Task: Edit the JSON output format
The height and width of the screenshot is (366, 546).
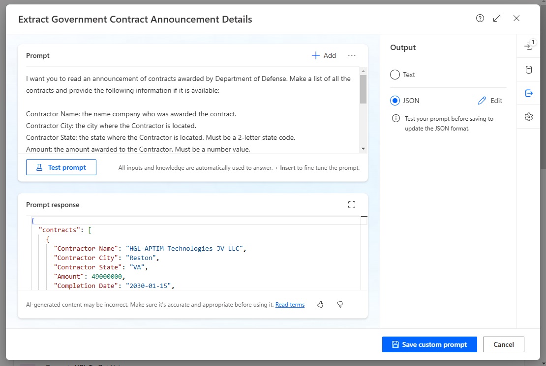Action: pyautogui.click(x=490, y=101)
